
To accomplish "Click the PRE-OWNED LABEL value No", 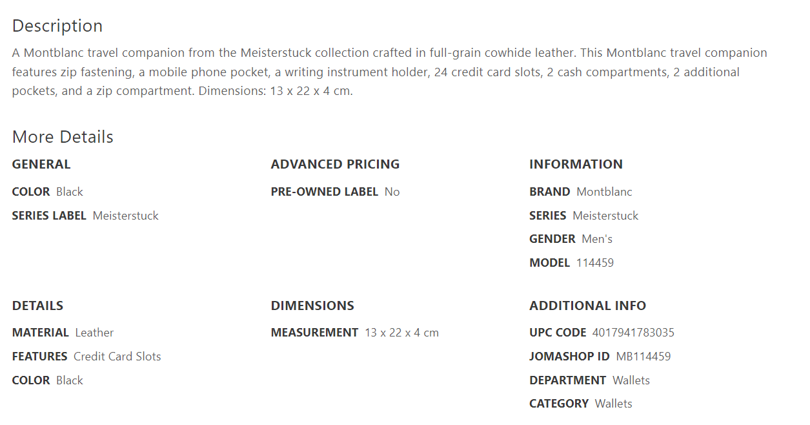I will click(x=392, y=192).
